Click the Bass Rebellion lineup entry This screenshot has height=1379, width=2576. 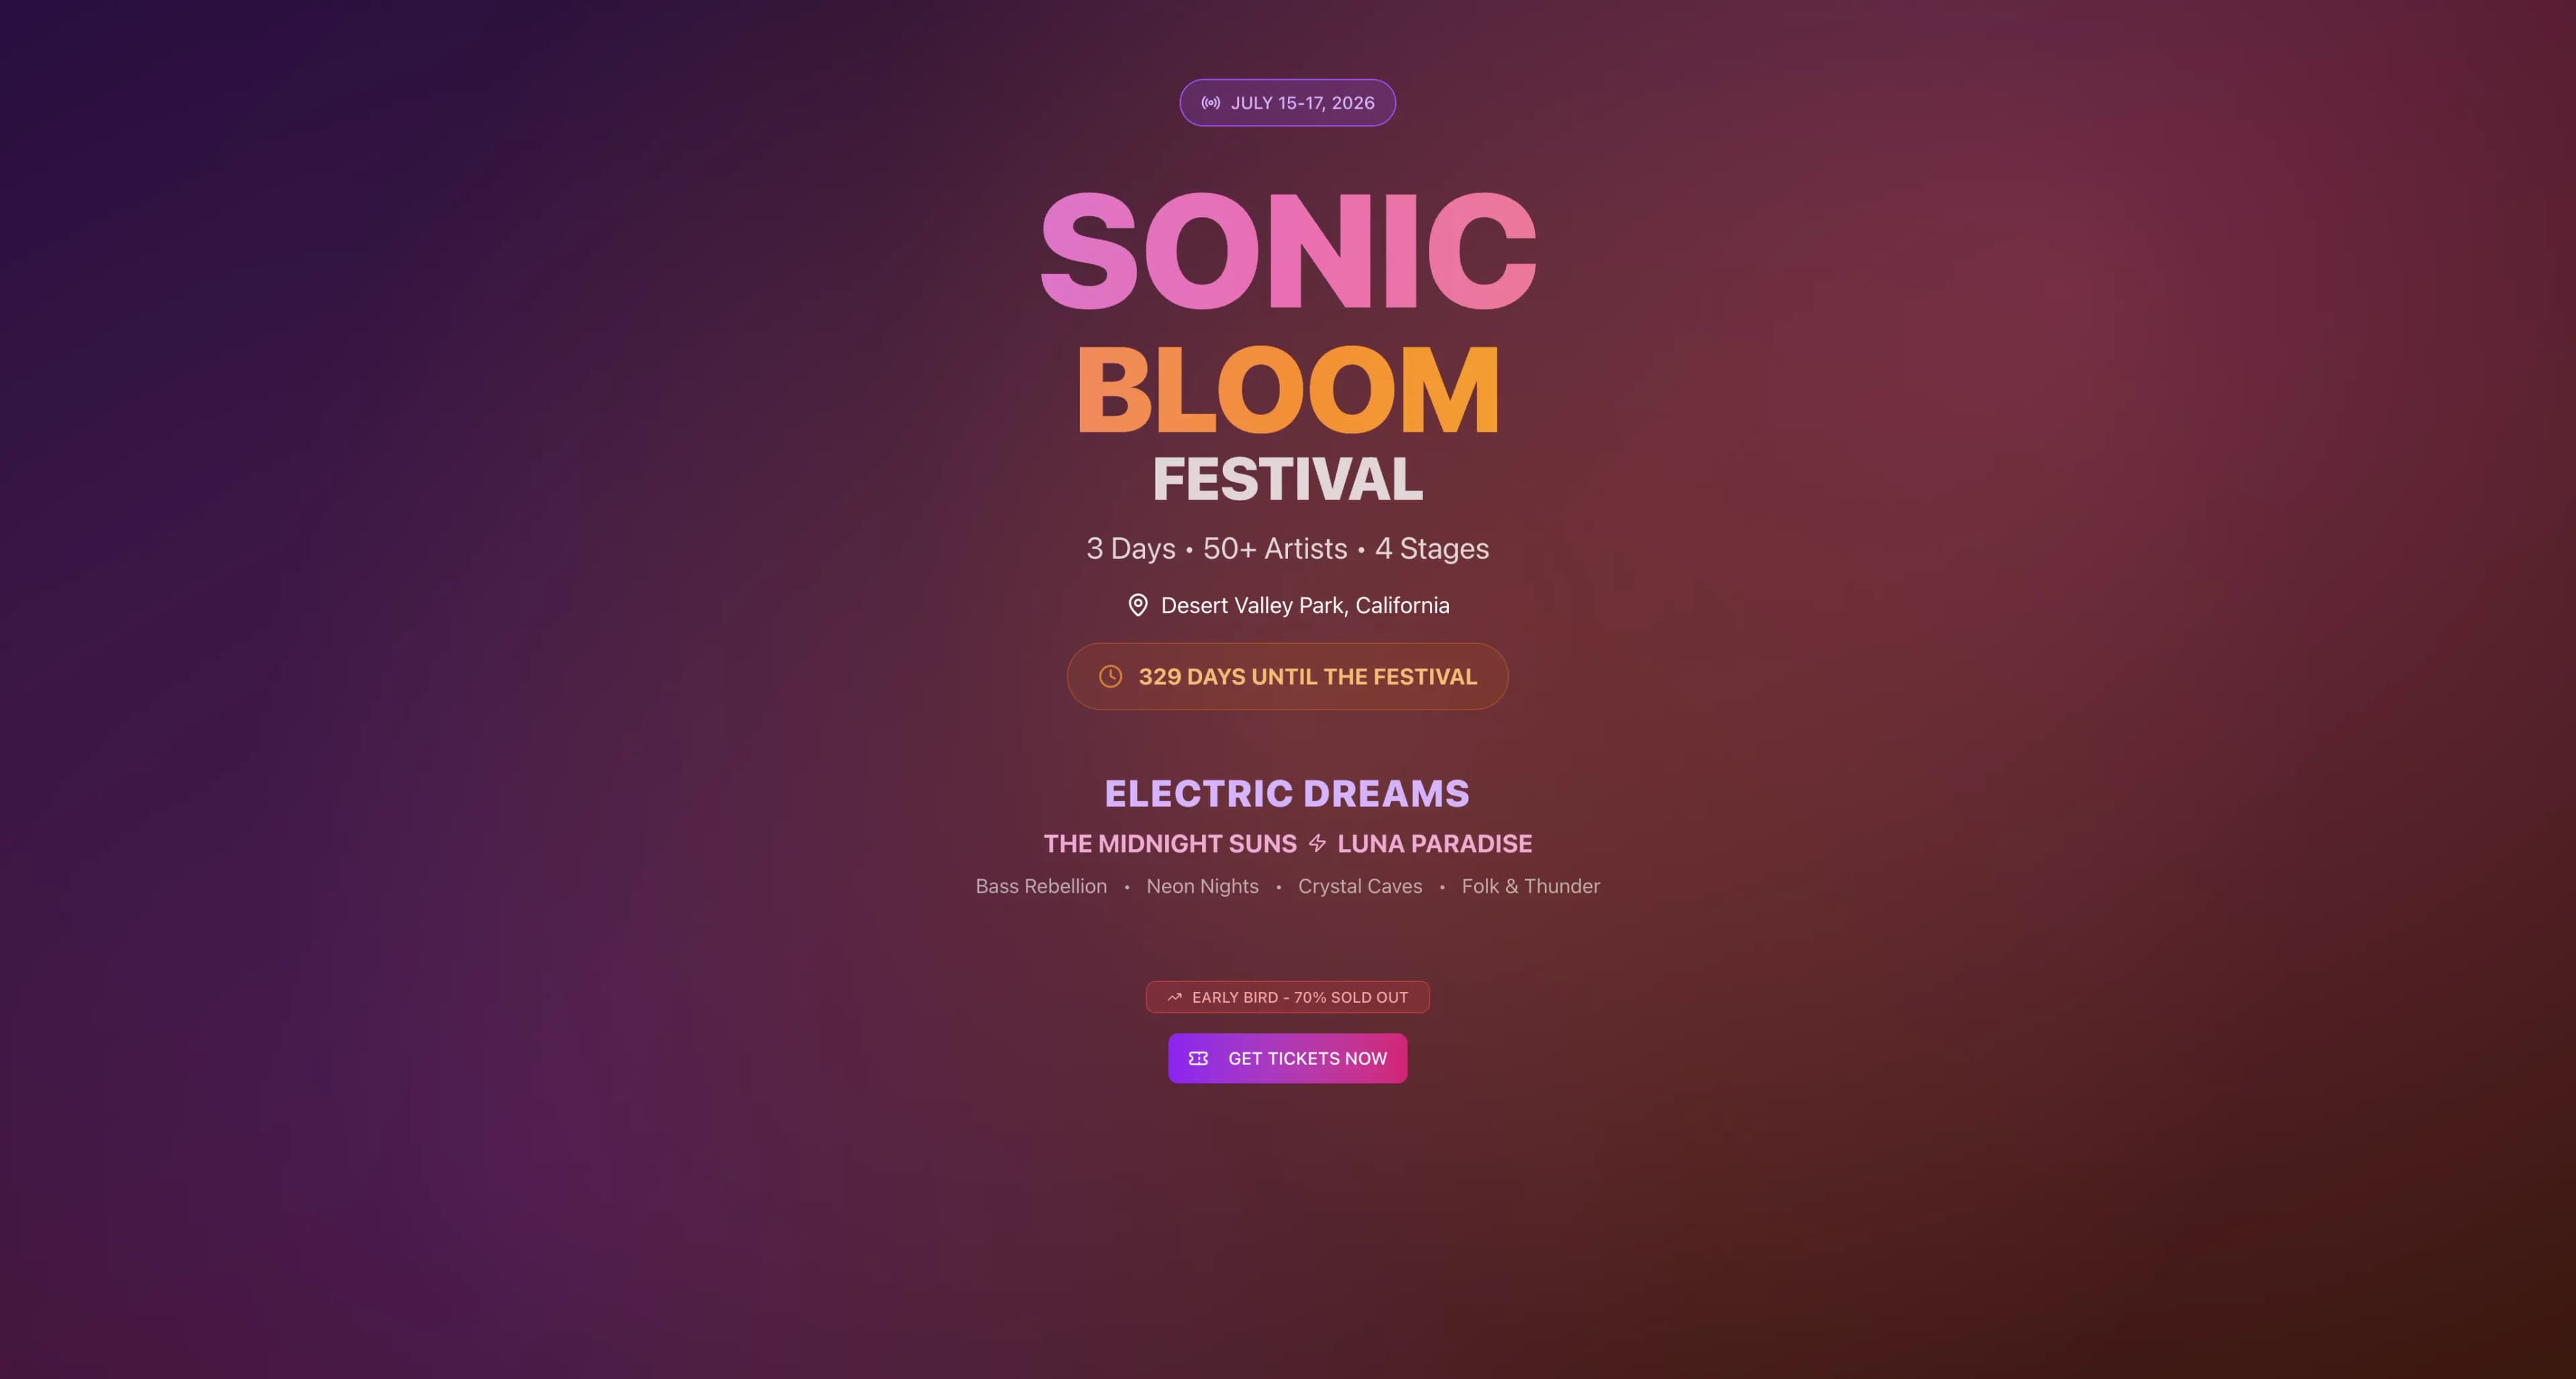[x=1041, y=886]
